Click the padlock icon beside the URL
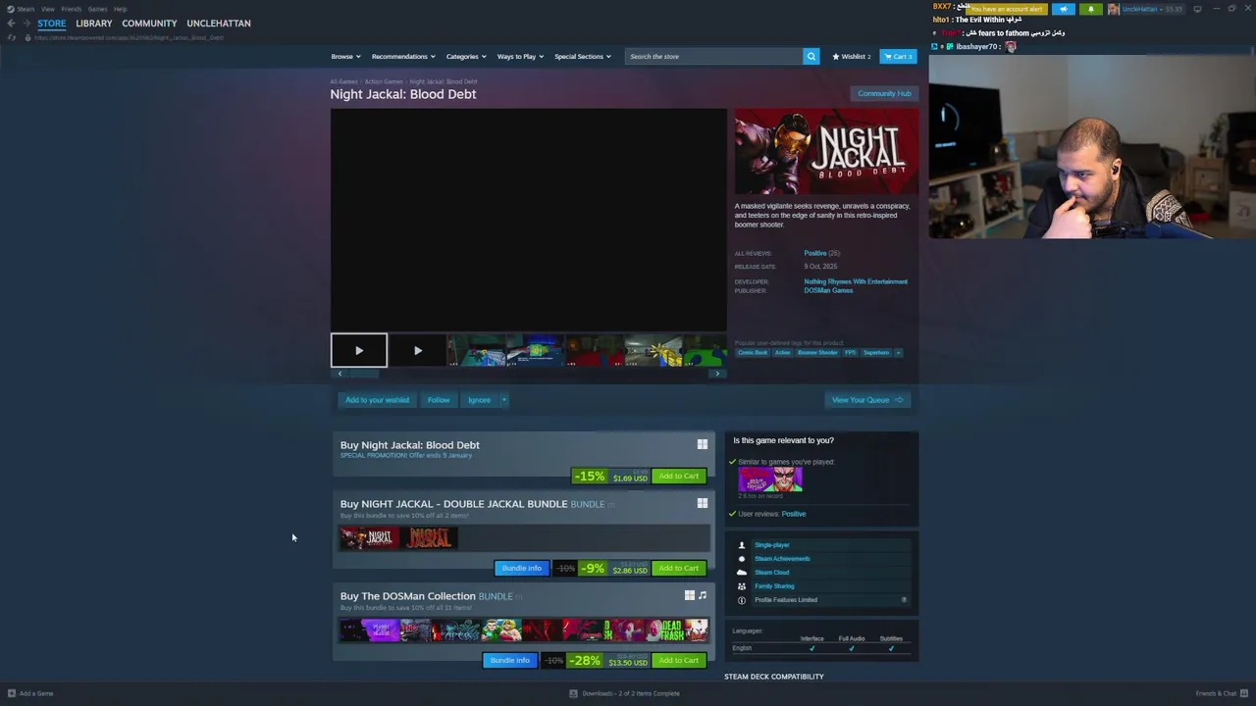The width and height of the screenshot is (1256, 706). tap(26, 37)
